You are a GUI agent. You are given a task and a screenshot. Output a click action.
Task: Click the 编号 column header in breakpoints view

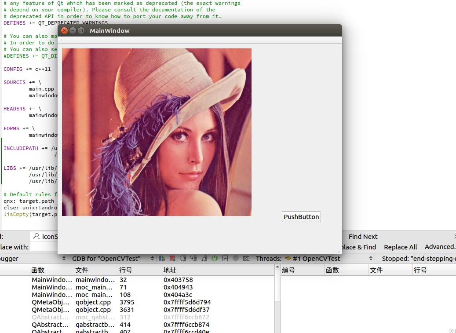click(303, 270)
